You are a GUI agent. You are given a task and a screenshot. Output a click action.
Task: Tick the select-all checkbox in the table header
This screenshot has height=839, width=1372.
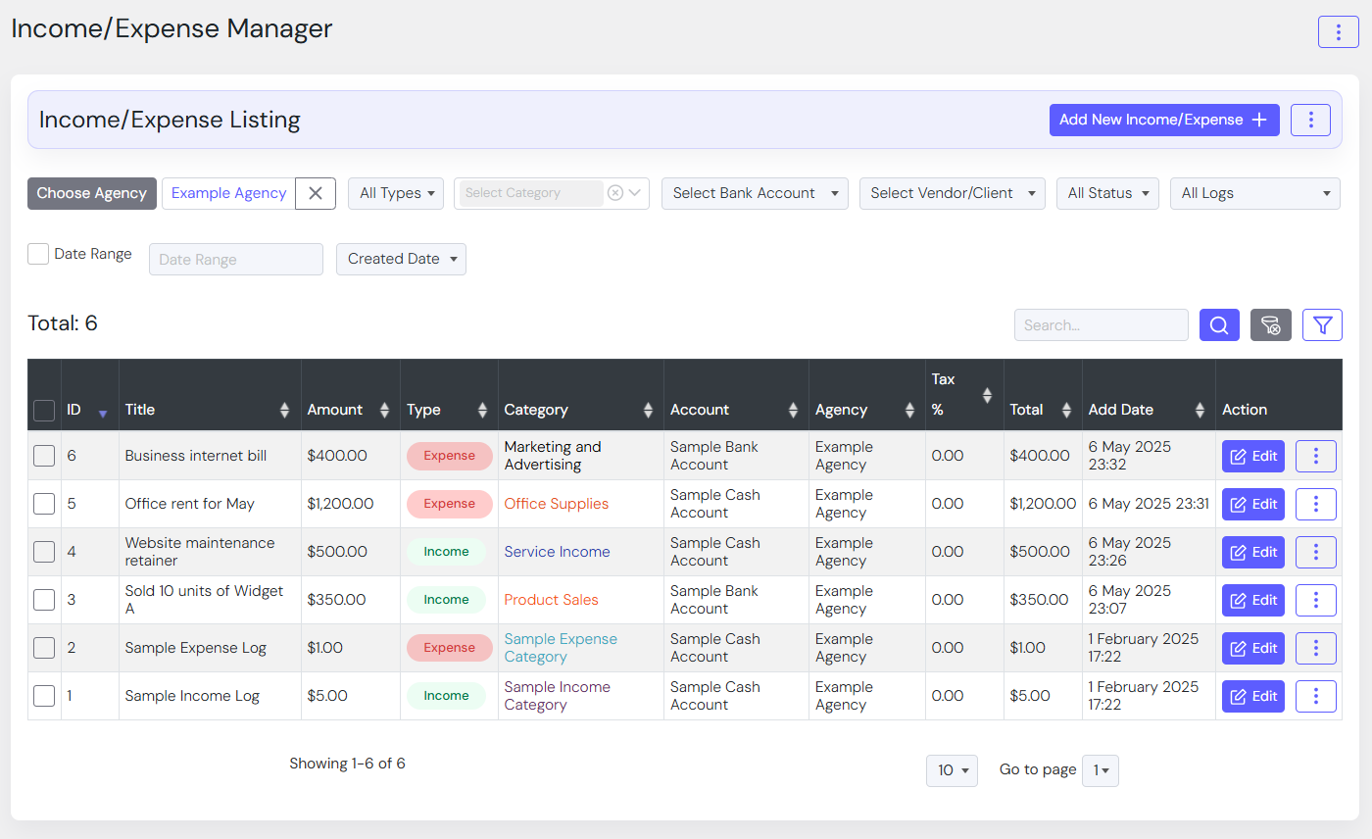[44, 411]
